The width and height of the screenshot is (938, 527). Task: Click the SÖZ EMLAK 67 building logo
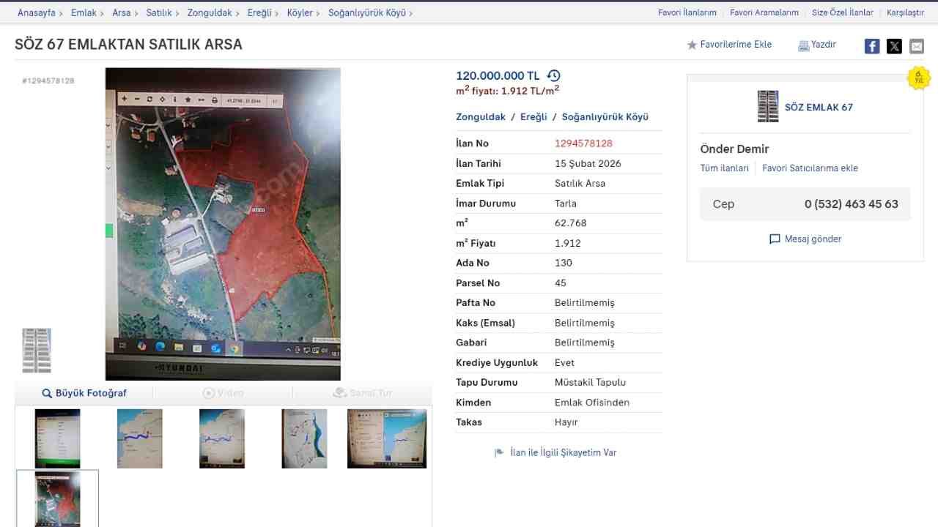(767, 107)
